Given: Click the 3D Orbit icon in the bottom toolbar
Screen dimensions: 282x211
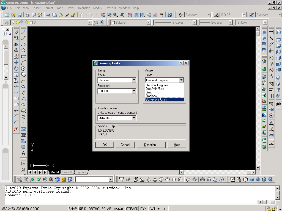Looking at the screenshot, I should point(32,179).
